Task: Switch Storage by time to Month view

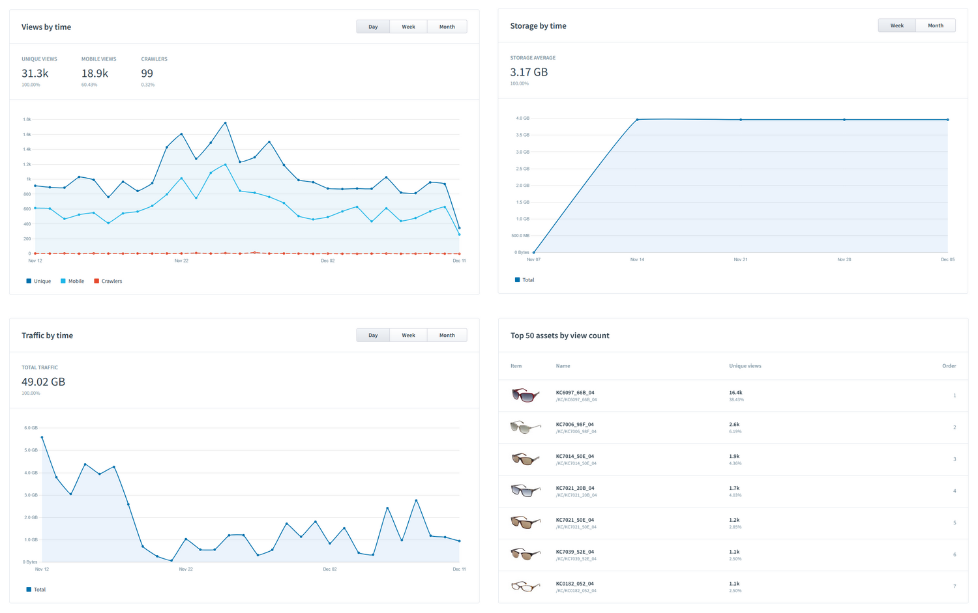Action: pos(935,25)
